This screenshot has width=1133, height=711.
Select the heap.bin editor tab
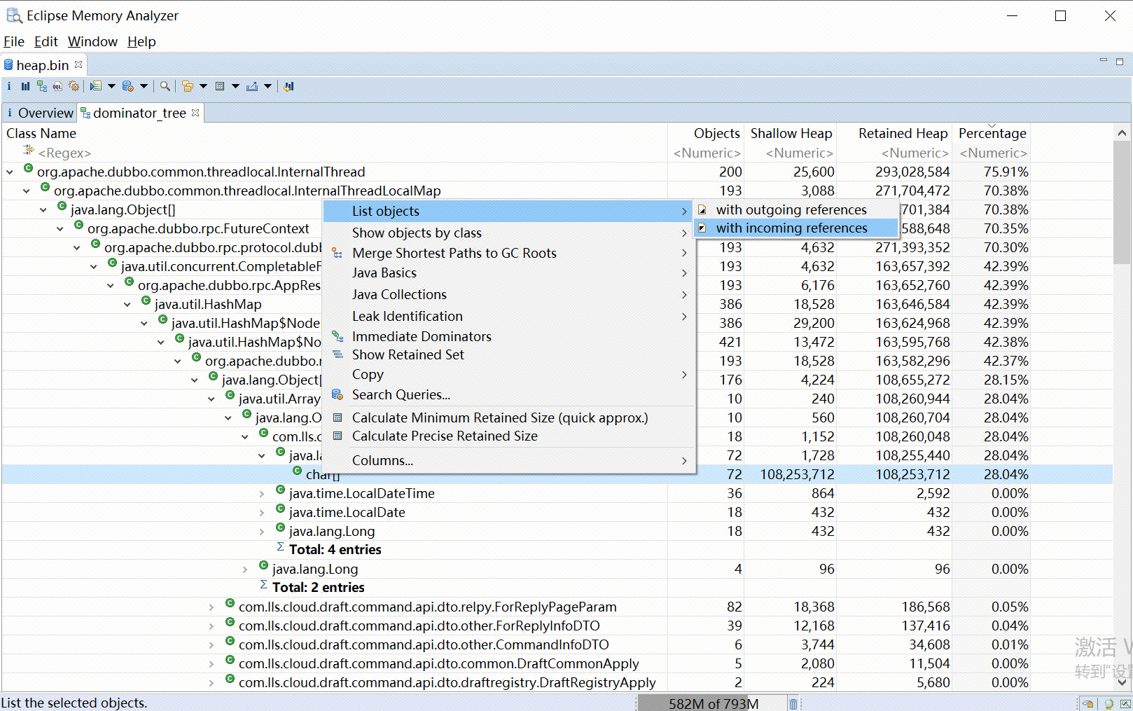point(43,64)
